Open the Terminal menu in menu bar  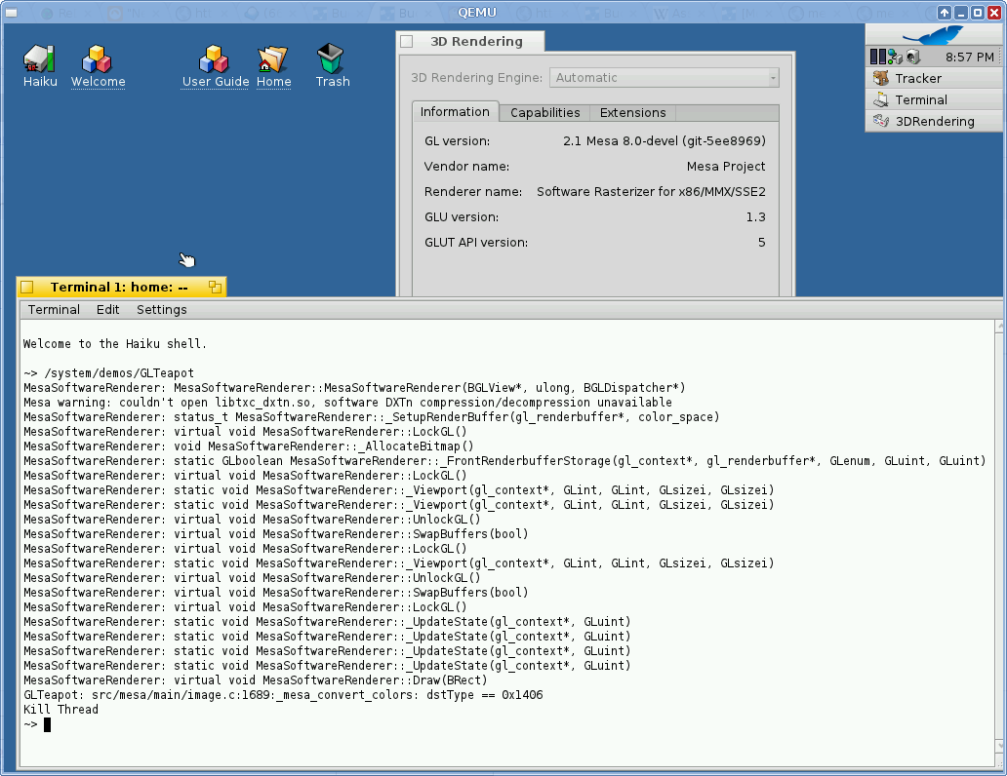[54, 310]
